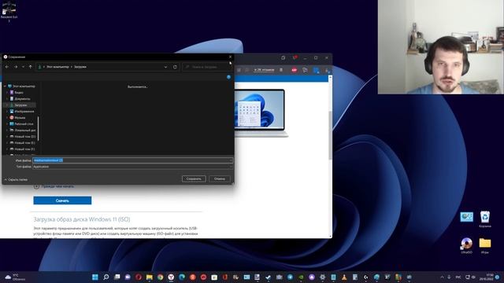Image resolution: width=504 pixels, height=283 pixels.
Task: Click the blue extension icon in browser toolbar
Action: pos(317,70)
